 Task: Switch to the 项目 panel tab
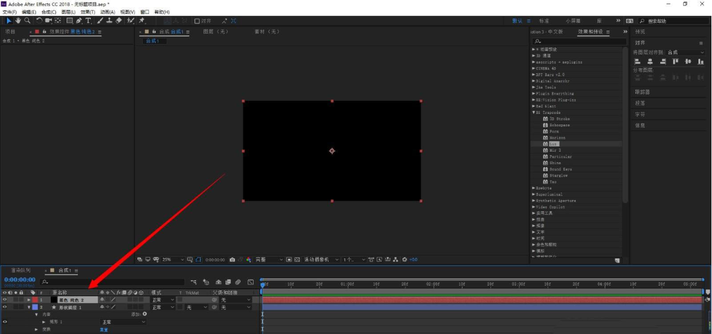coord(10,31)
